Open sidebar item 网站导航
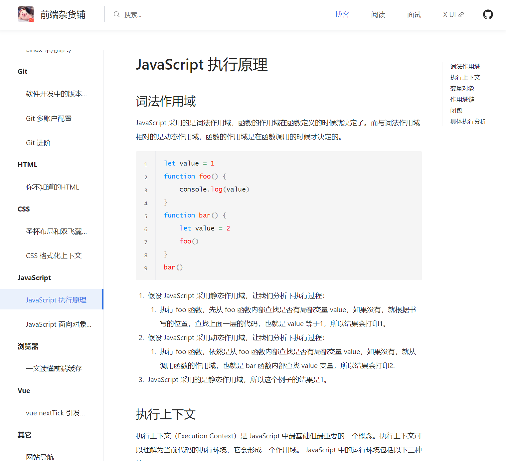The width and height of the screenshot is (506, 461). pyautogui.click(x=40, y=457)
